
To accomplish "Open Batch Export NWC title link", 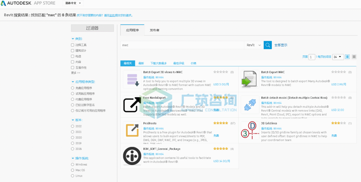I will click(x=273, y=72).
